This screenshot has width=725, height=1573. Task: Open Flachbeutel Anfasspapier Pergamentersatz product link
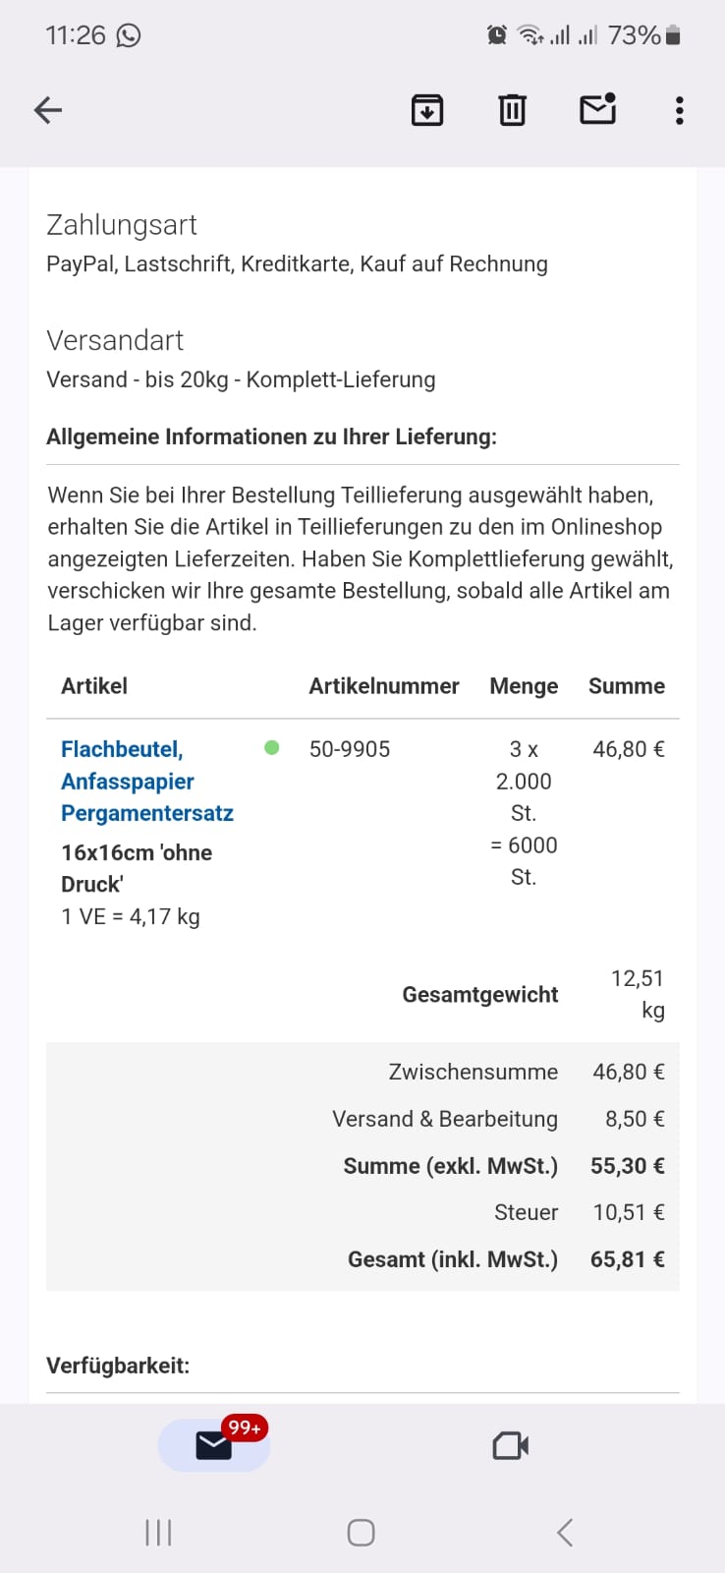pyautogui.click(x=146, y=781)
